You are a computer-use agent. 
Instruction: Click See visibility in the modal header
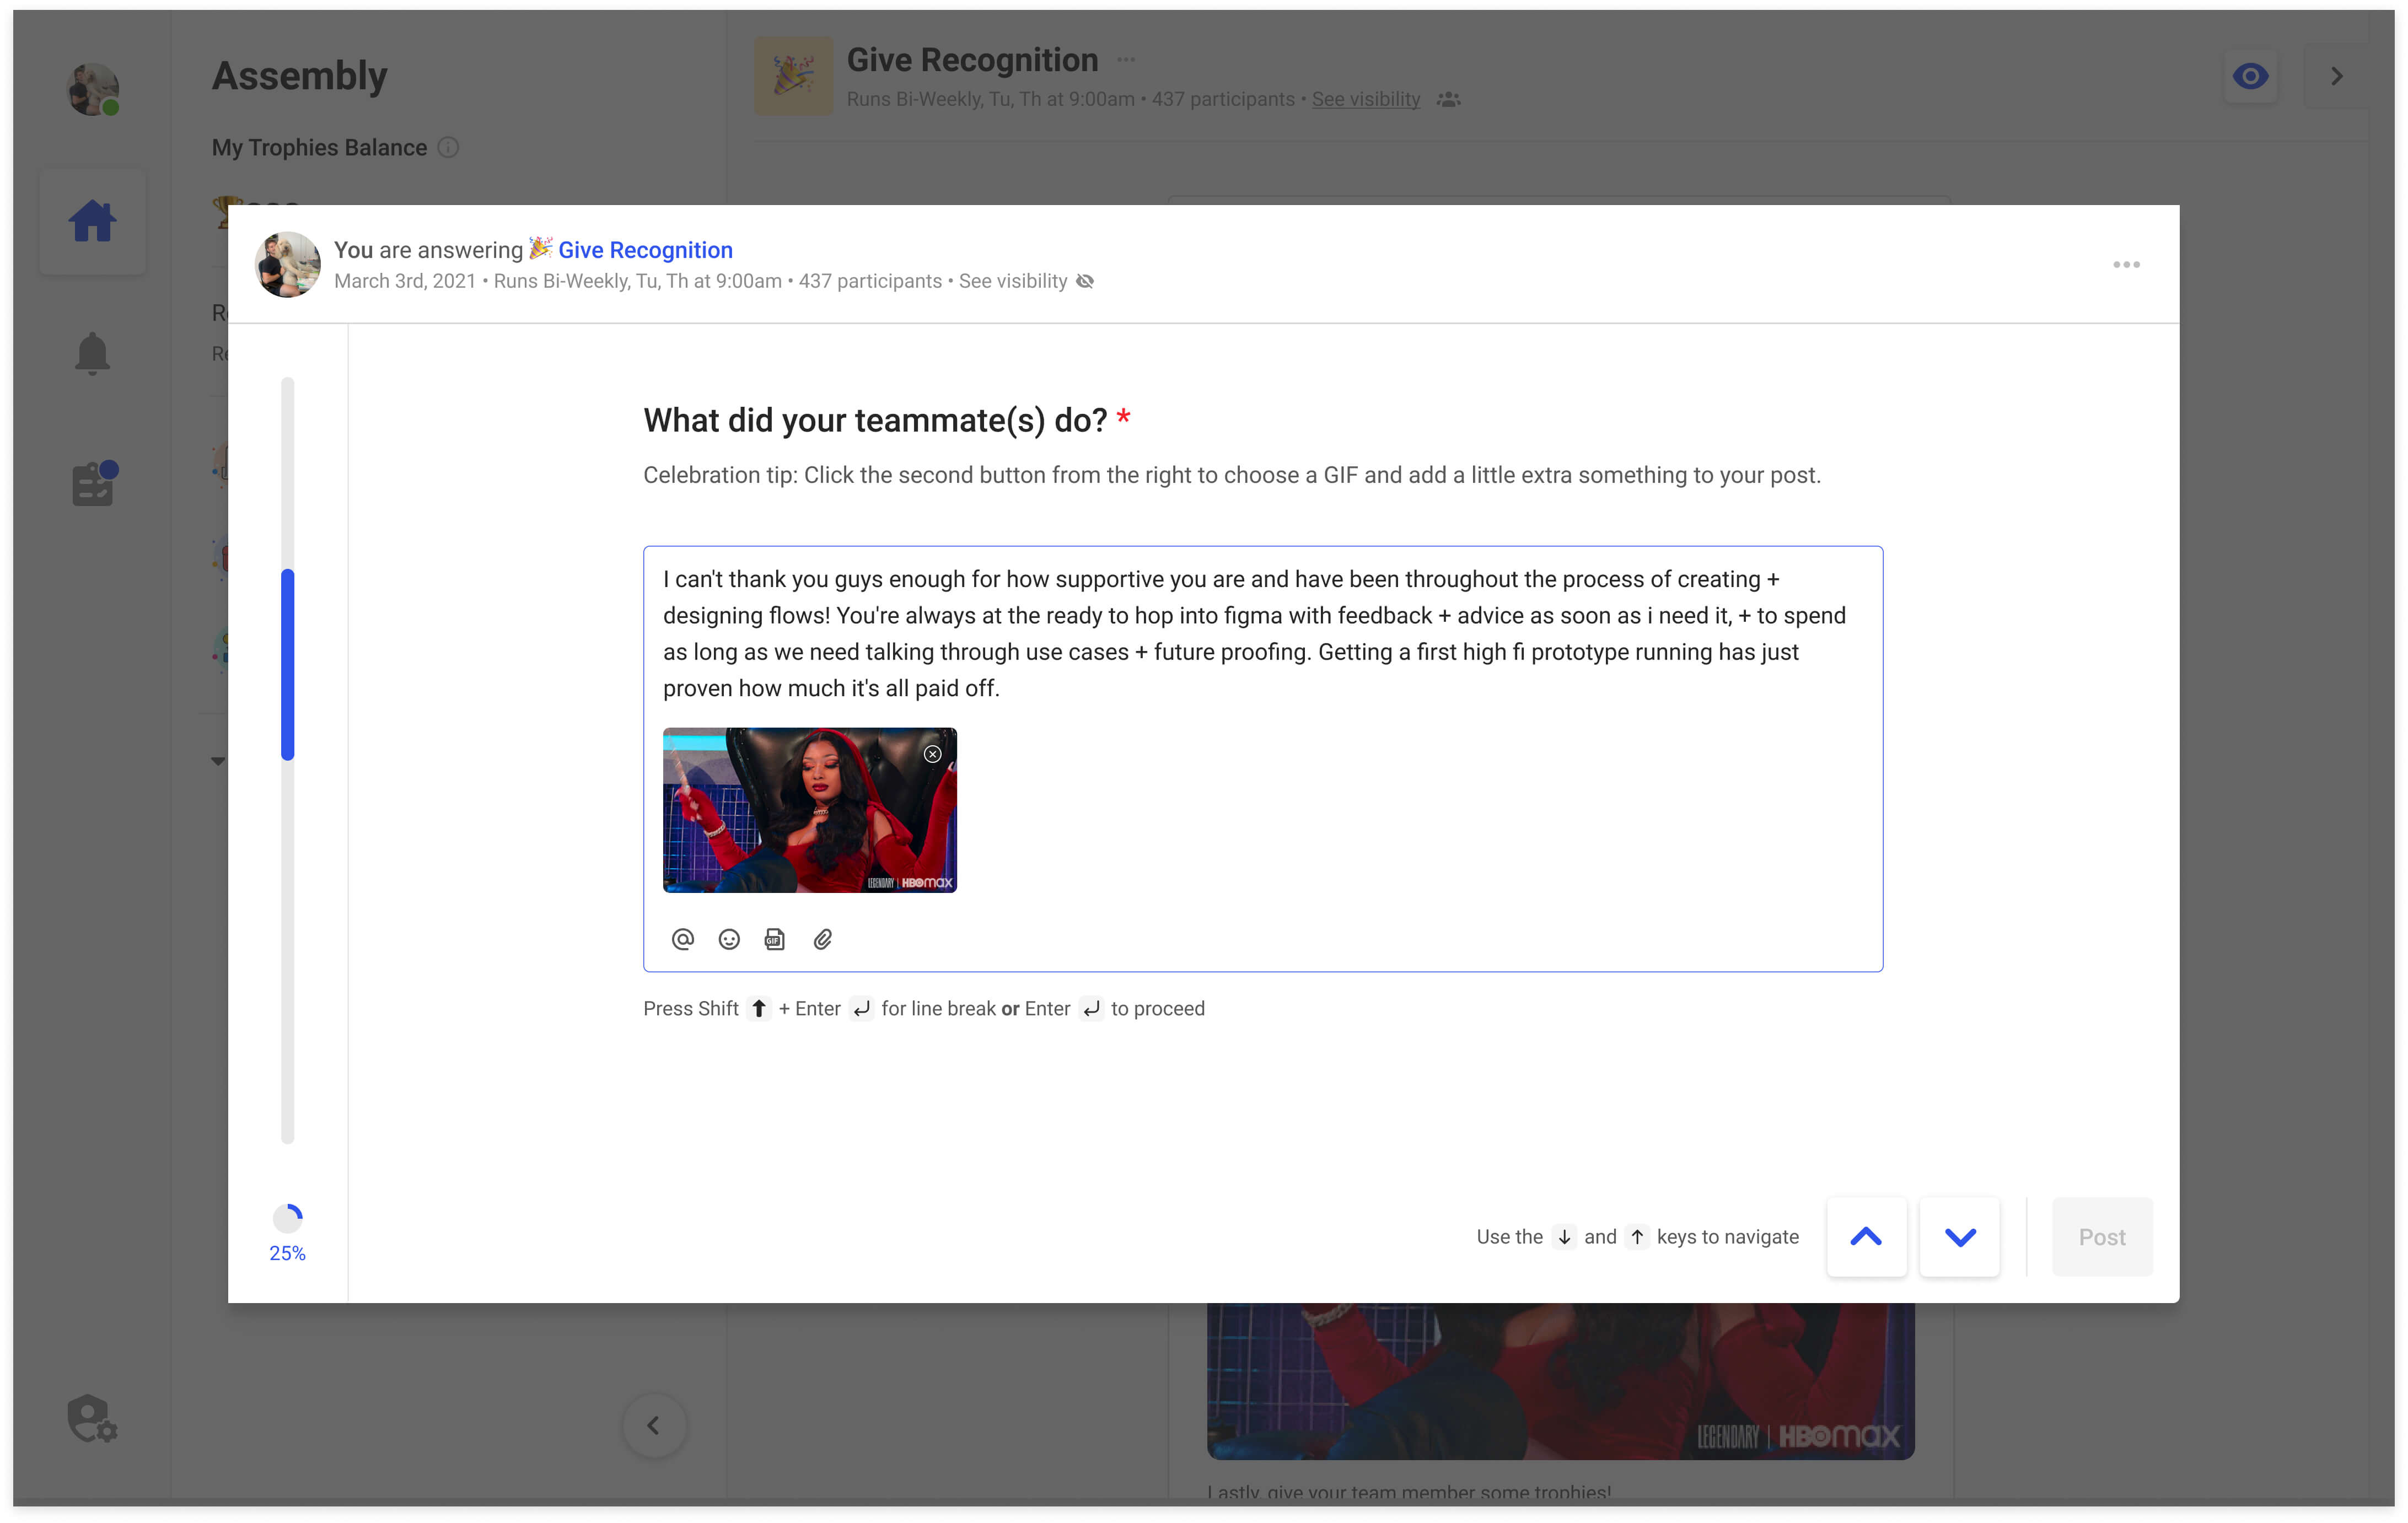(x=1013, y=281)
